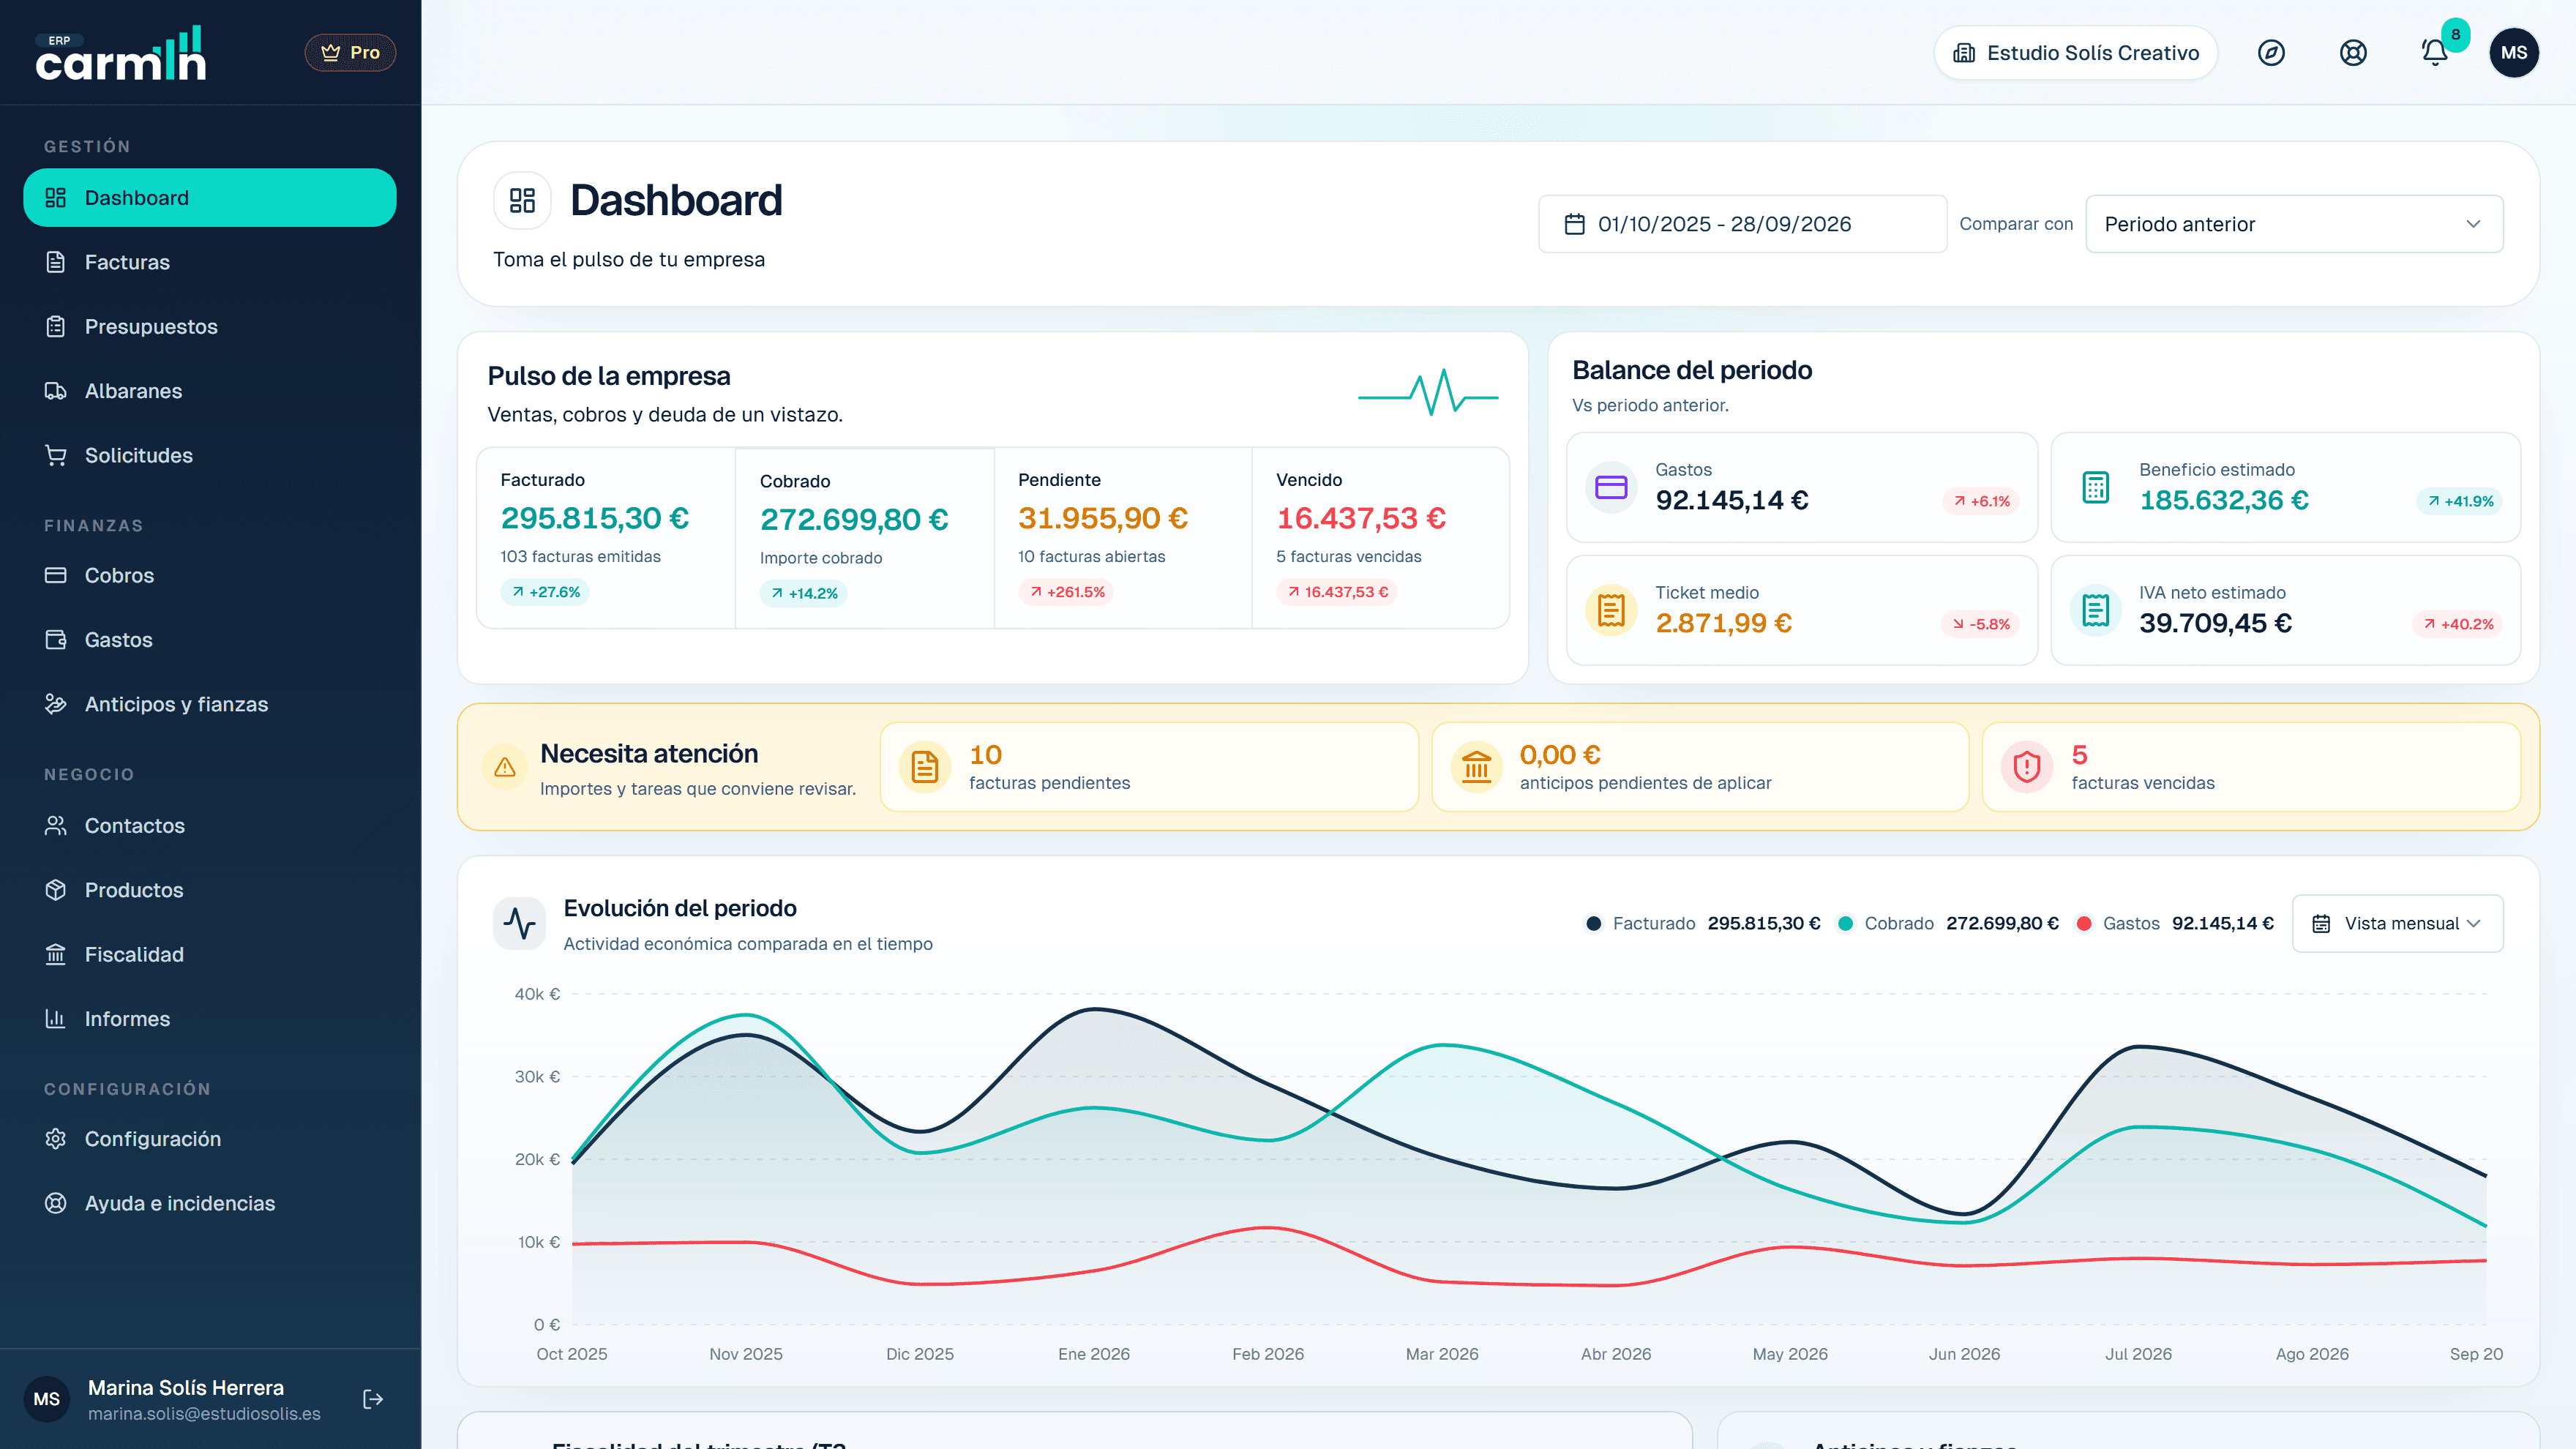Click the Pro plan badge
Viewport: 2576px width, 1449px height.
coord(350,53)
